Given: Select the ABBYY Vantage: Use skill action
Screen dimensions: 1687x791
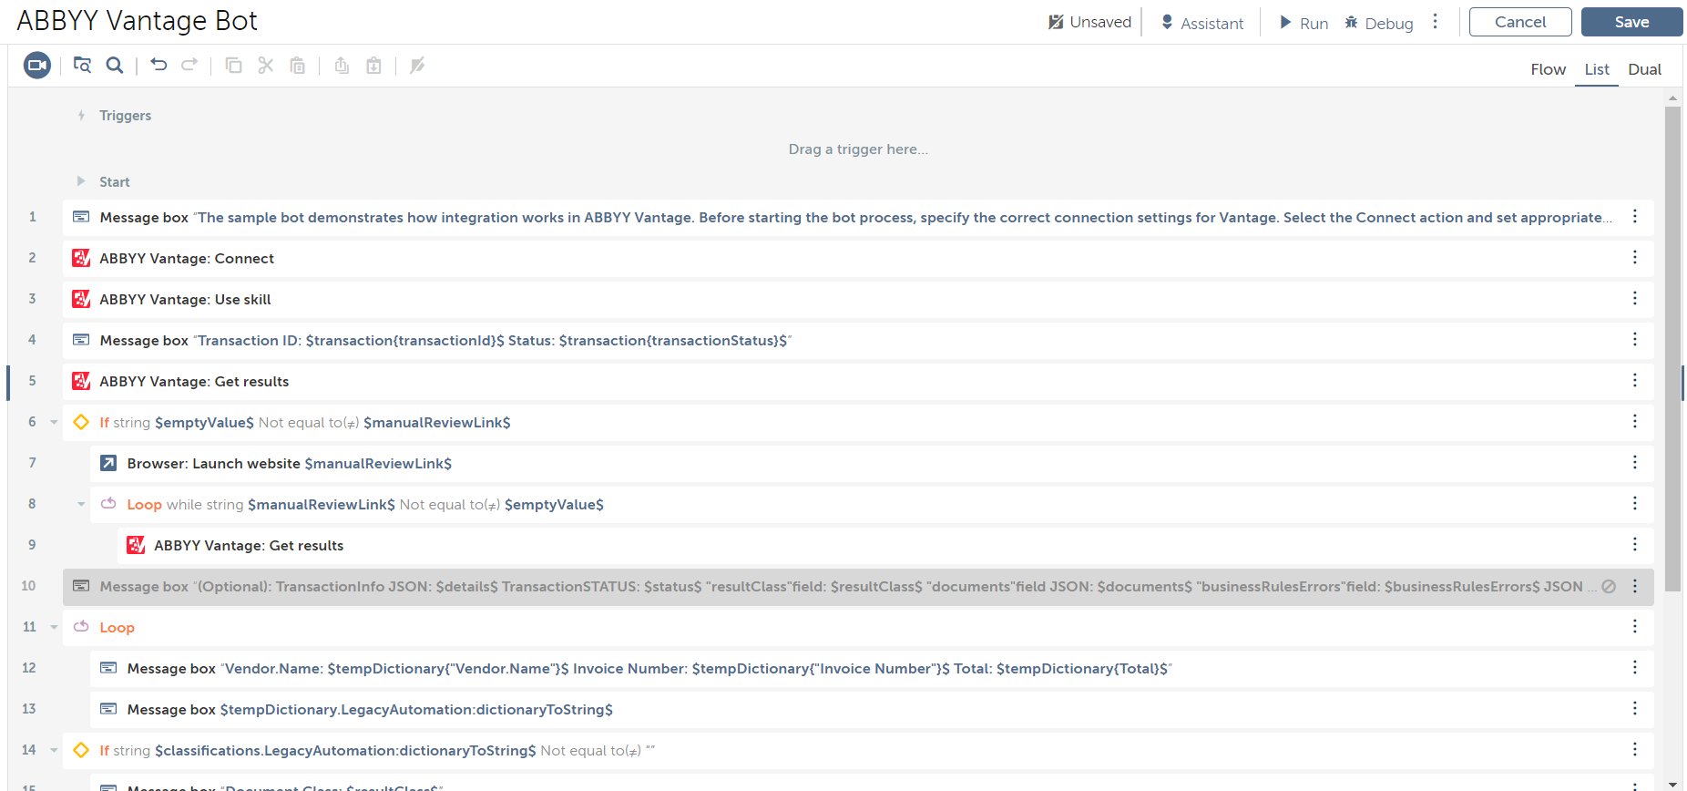Looking at the screenshot, I should coord(858,299).
